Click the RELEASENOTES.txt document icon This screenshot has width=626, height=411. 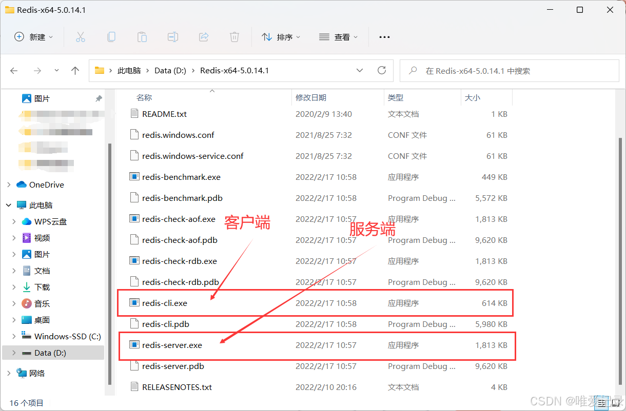134,387
